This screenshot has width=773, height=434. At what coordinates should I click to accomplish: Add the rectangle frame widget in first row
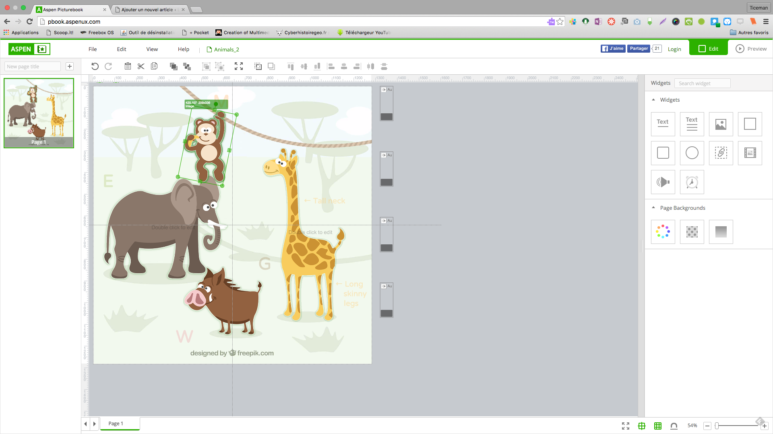750,124
